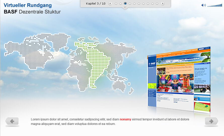The image size is (224, 136).
Task: Jump to chapter 4 dot
Action: (130, 4)
